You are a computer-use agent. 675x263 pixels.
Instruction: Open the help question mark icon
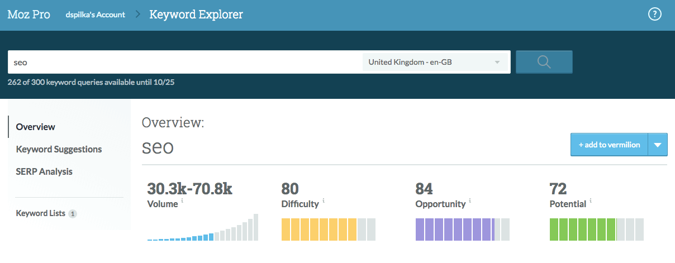(654, 15)
